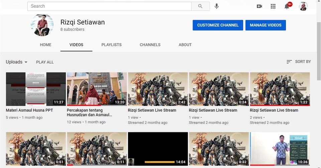The width and height of the screenshot is (321, 168).
Task: Open the YouTube apps grid
Action: point(273,6)
